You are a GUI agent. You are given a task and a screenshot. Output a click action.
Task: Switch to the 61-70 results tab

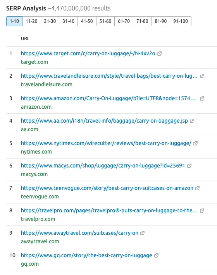point(124,21)
